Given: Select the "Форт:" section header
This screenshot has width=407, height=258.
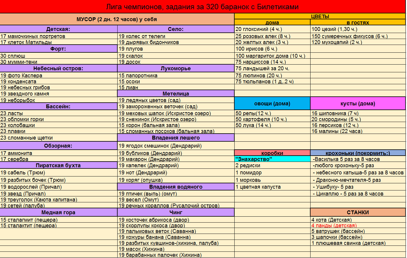Looking at the screenshot, I should [x=58, y=49].
